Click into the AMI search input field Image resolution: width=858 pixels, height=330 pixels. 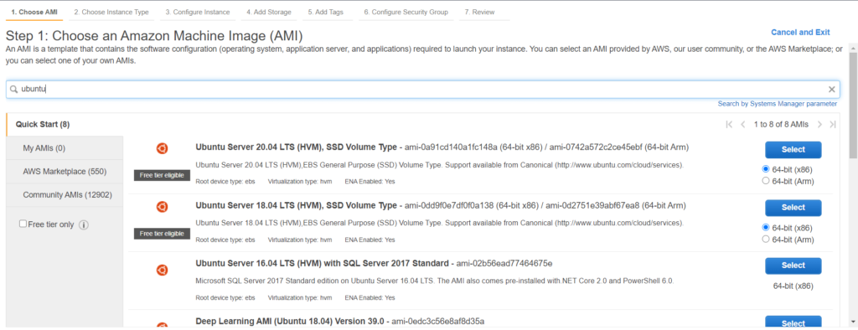pos(422,90)
